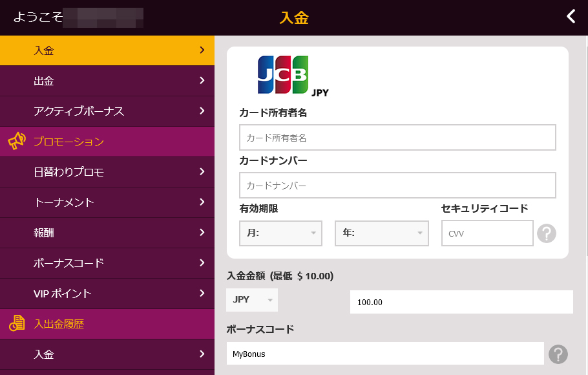Image resolution: width=588 pixels, height=375 pixels.
Task: Click the JPY text beside the JCB logo
Action: [320, 92]
